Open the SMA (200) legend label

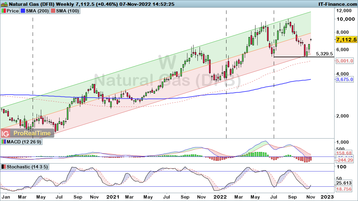tap(37, 11)
